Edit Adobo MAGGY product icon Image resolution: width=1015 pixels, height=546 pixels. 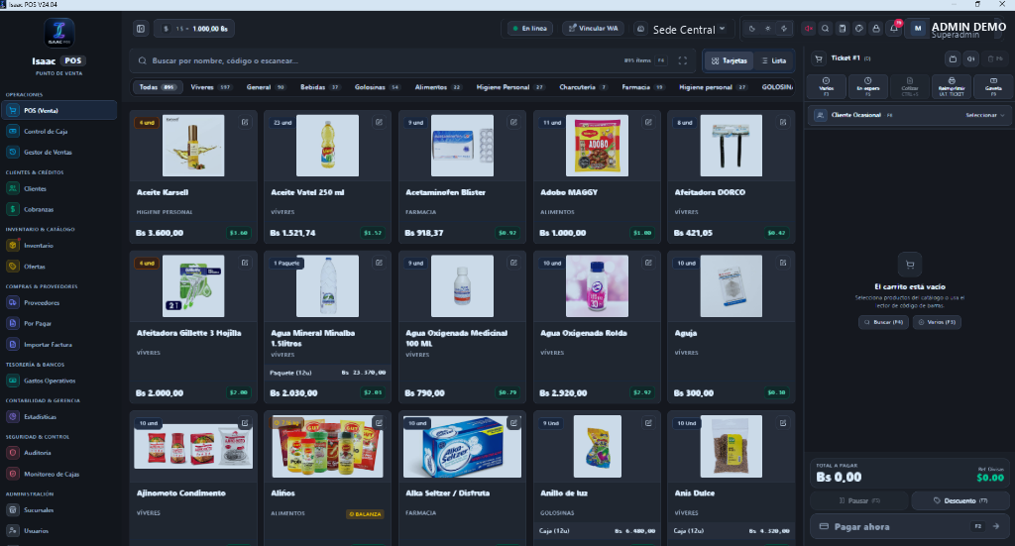pos(648,122)
